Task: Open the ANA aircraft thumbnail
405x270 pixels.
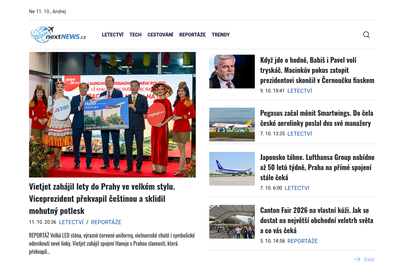Action: [x=232, y=169]
